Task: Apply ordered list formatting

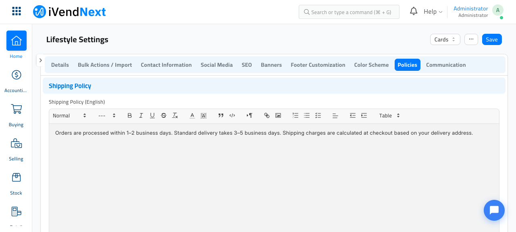Action: point(295,115)
